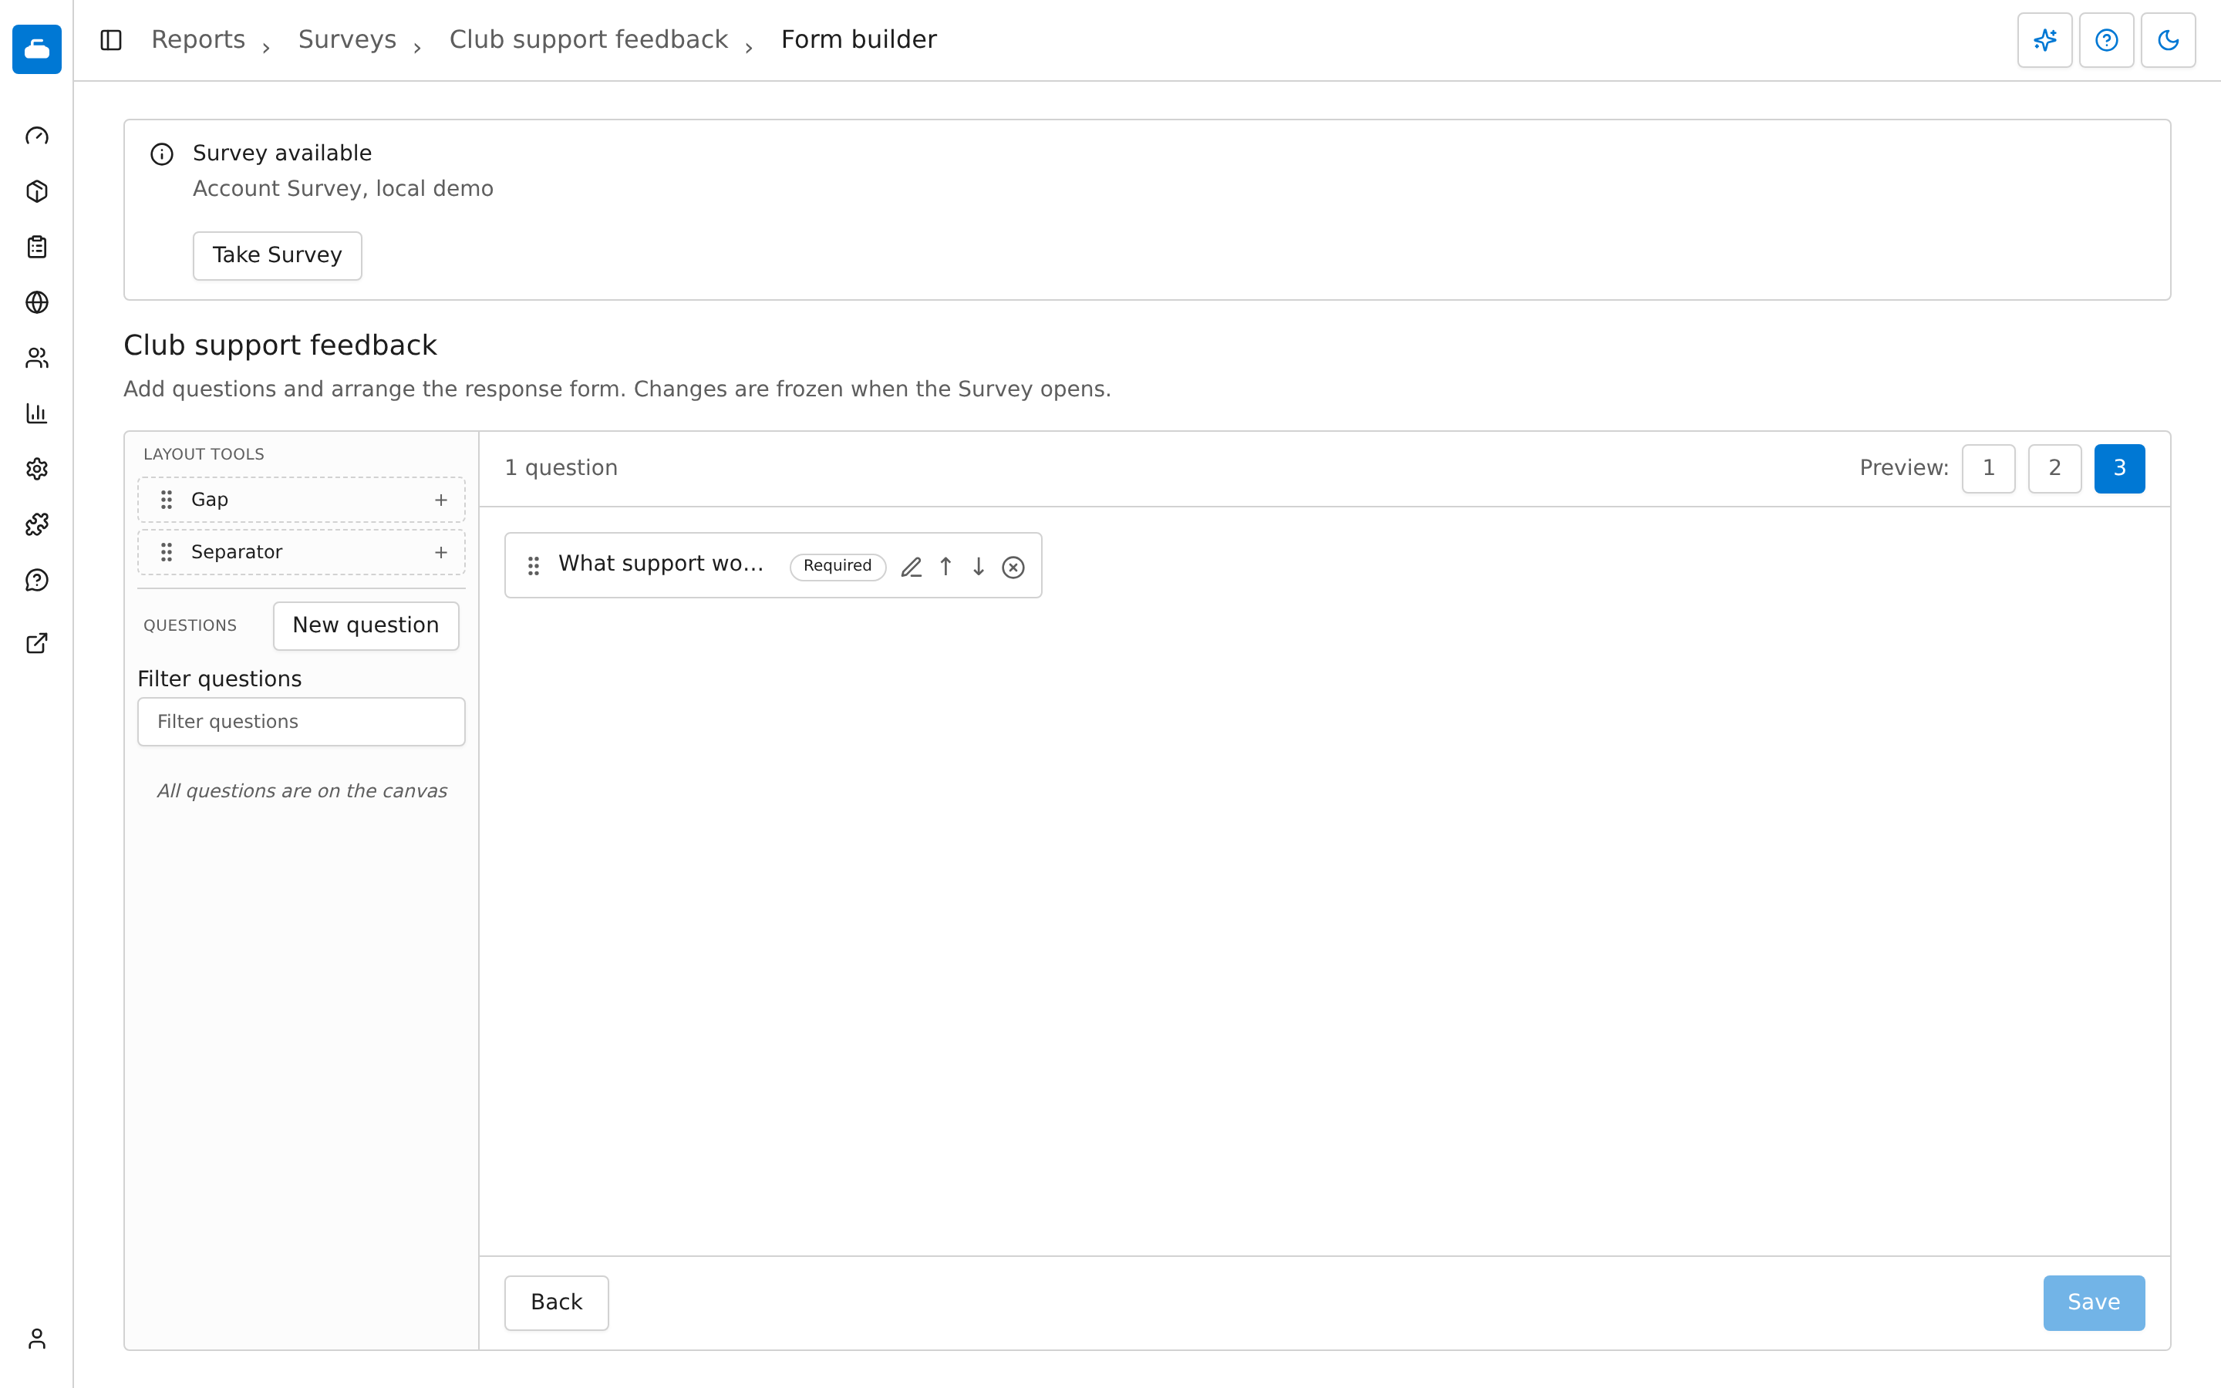The width and height of the screenshot is (2221, 1388).
Task: Add a Separator layout tool
Action: [440, 551]
